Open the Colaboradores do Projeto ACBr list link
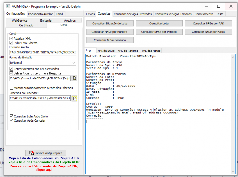The image size is (238, 177). pyautogui.click(x=44, y=158)
